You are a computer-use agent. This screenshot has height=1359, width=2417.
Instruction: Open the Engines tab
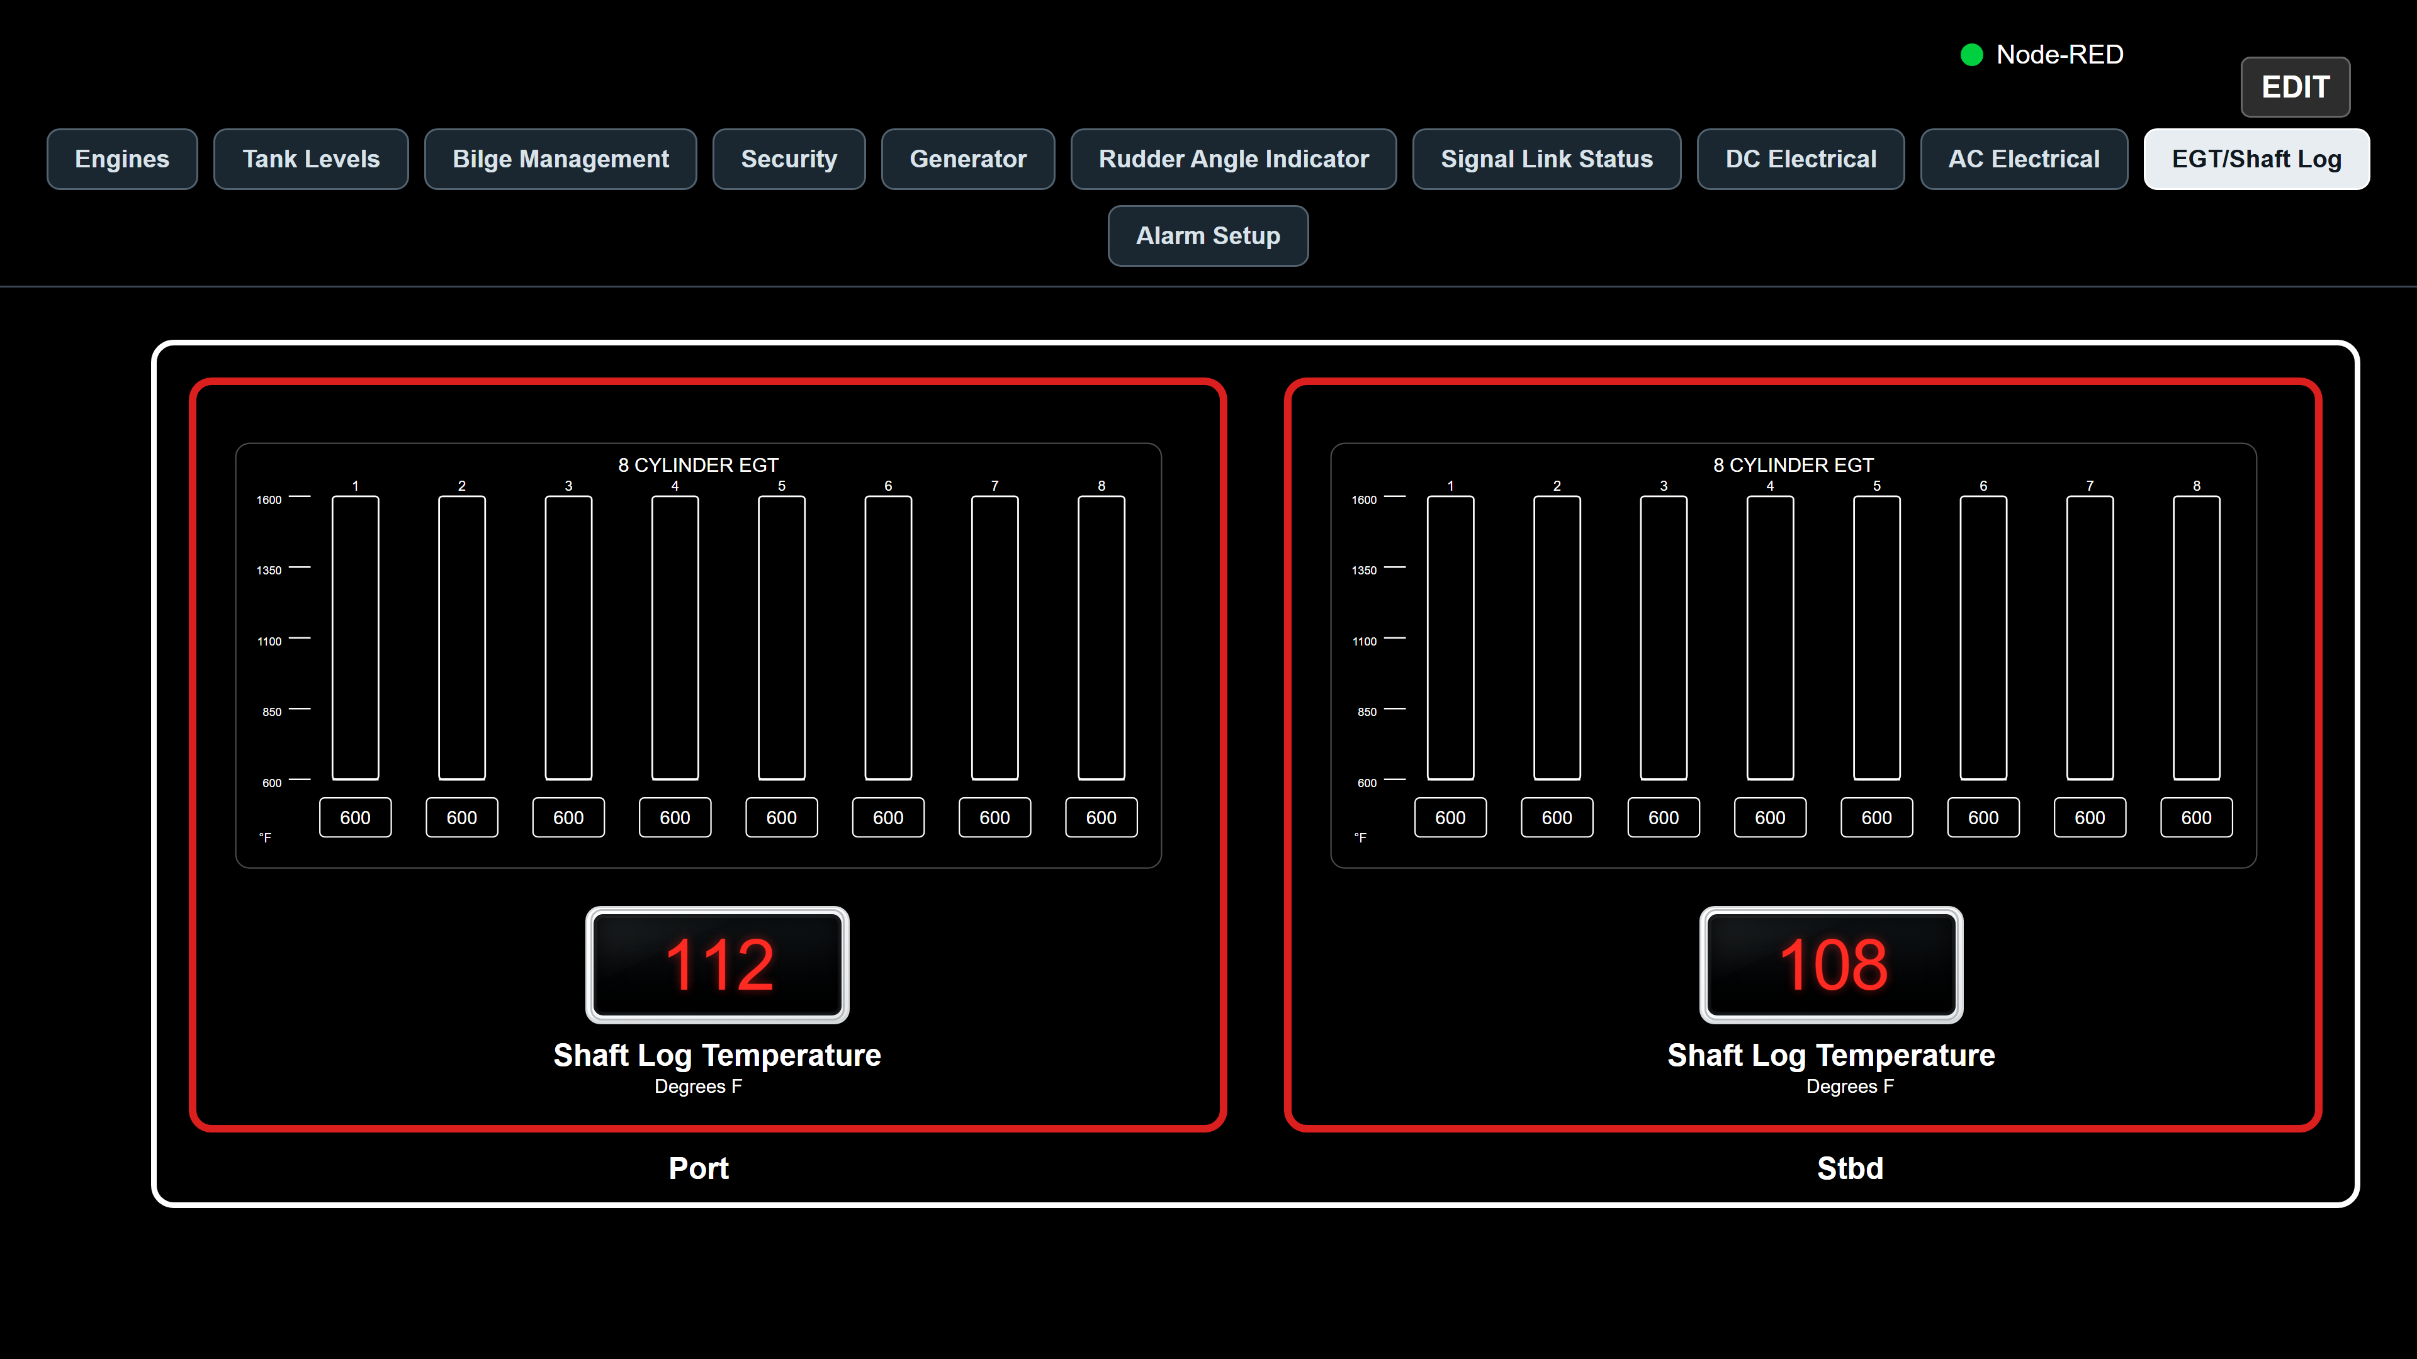tap(122, 159)
